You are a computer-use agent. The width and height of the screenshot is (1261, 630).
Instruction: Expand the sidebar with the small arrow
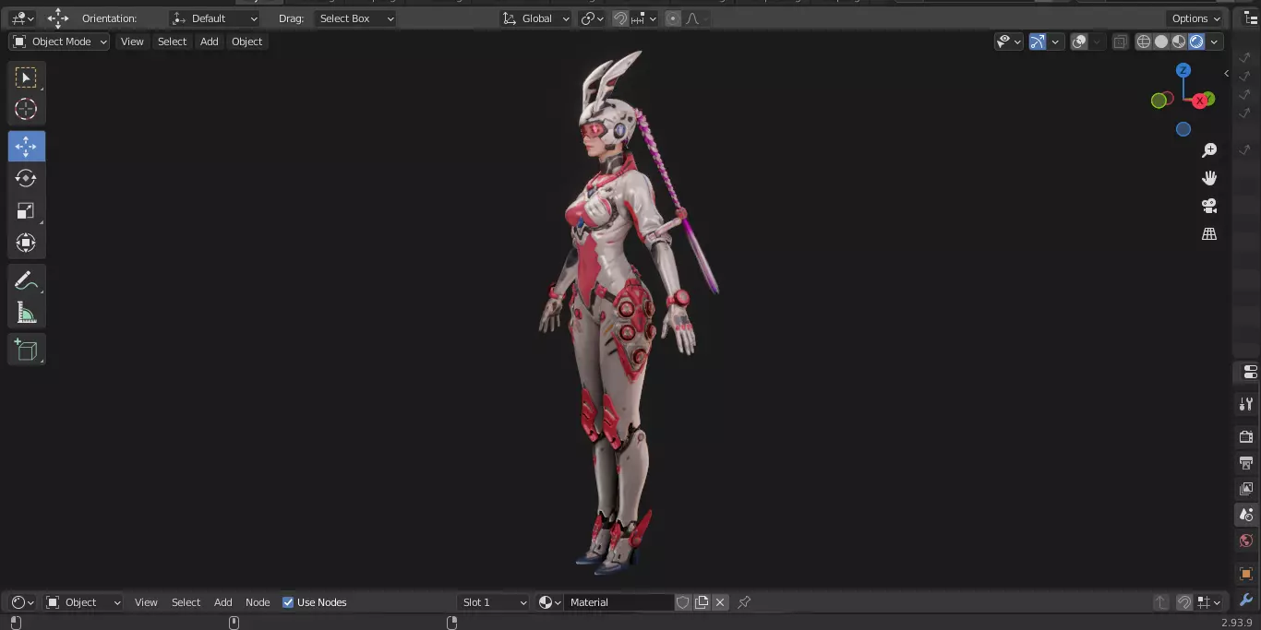(x=1226, y=73)
